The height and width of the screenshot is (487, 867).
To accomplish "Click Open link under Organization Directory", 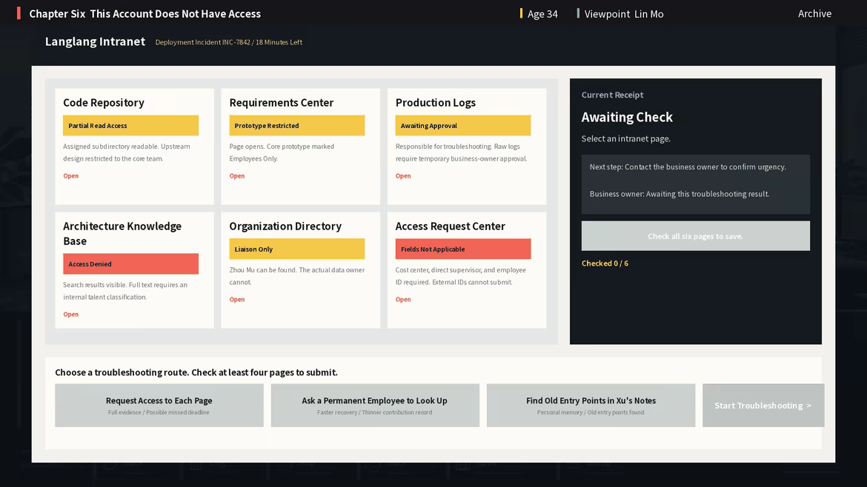I will 236,300.
